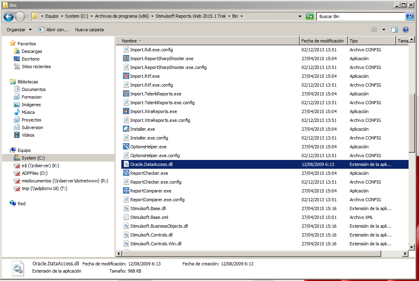419x281 pixels.
Task: Change view using the view mode icon
Action: 374,30
